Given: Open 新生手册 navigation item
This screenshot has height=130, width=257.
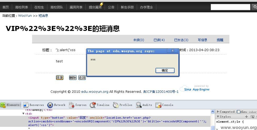Looking at the screenshot, I should click(x=127, y=7).
